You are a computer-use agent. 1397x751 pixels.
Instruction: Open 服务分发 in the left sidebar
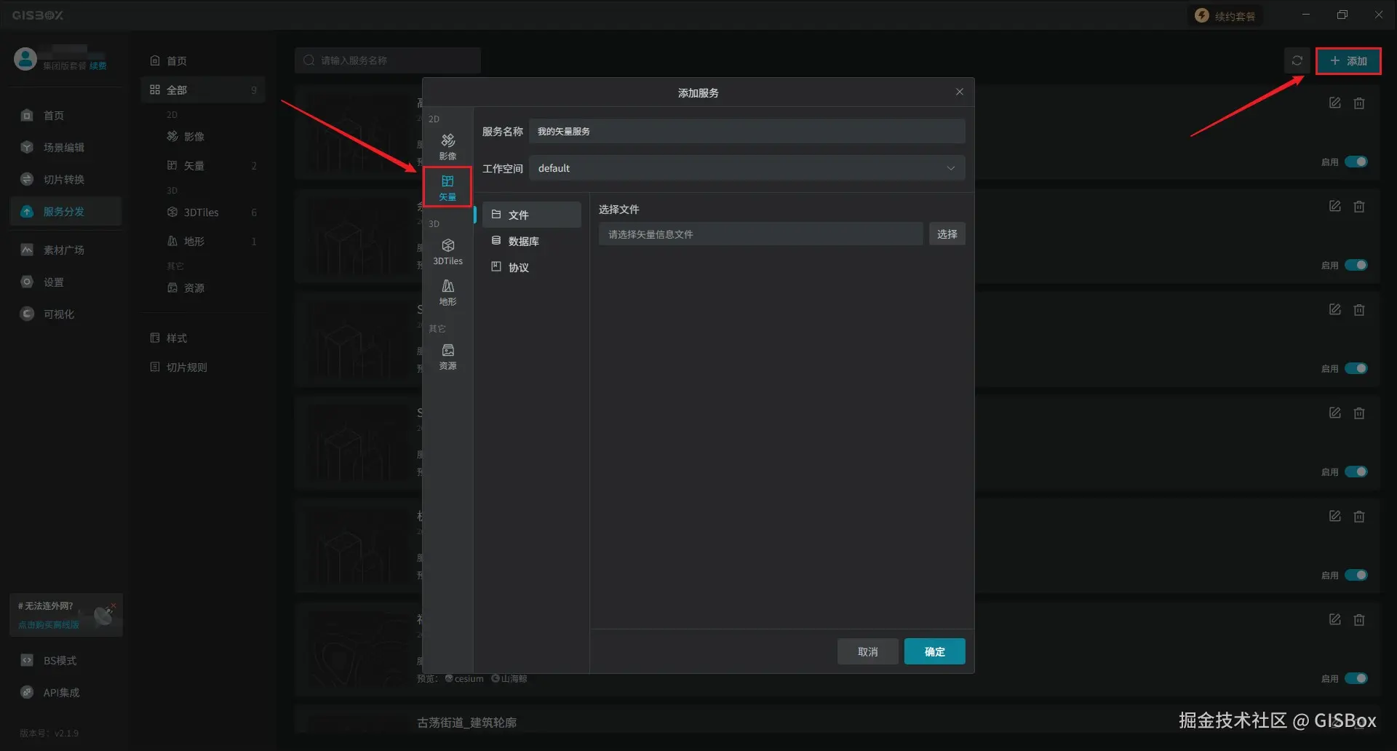click(65, 211)
